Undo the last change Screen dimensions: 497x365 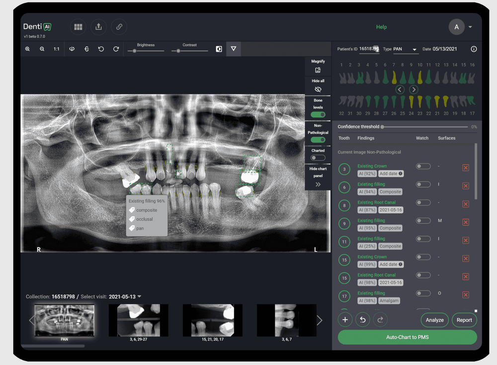(363, 320)
